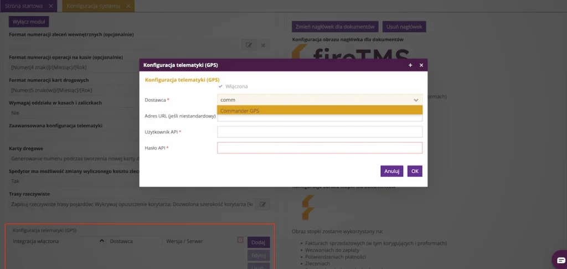Confirm the dialog with OK
The width and height of the screenshot is (567, 269).
point(415,172)
